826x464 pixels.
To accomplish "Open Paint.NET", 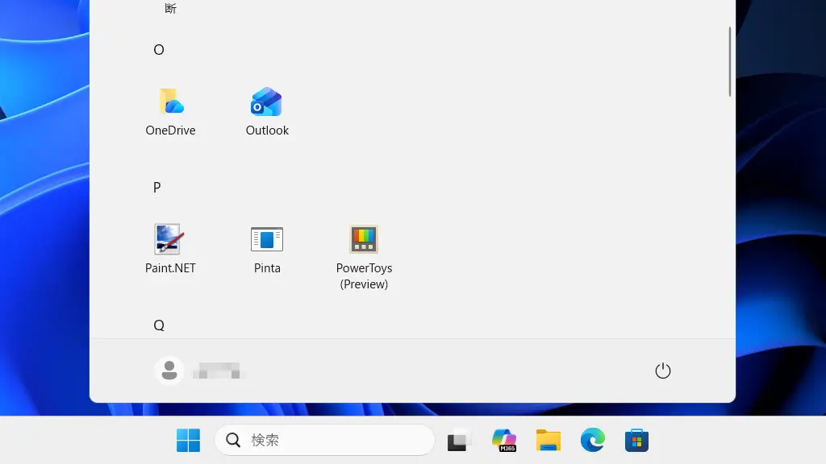I will [x=170, y=250].
